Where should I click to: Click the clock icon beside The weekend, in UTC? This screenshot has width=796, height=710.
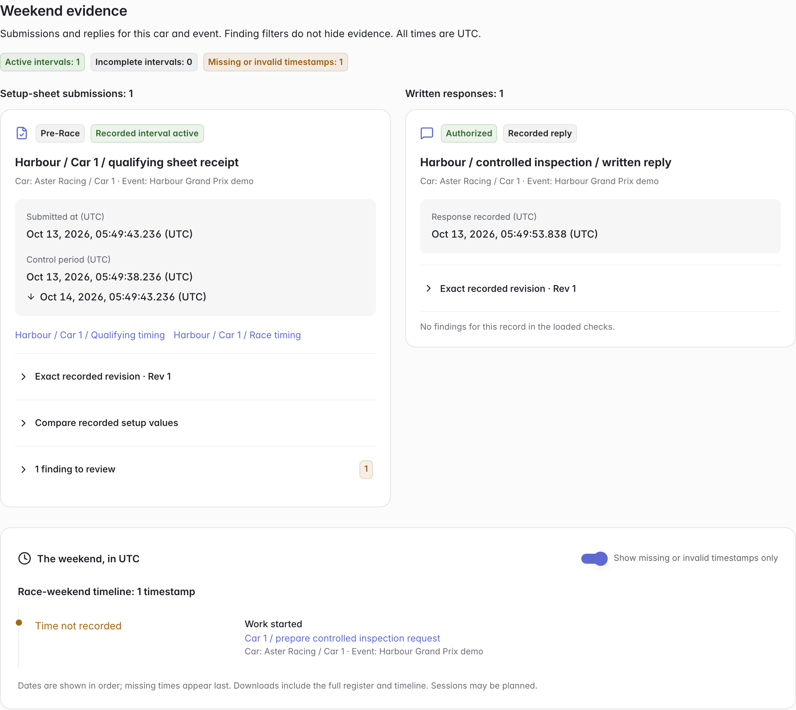point(25,559)
